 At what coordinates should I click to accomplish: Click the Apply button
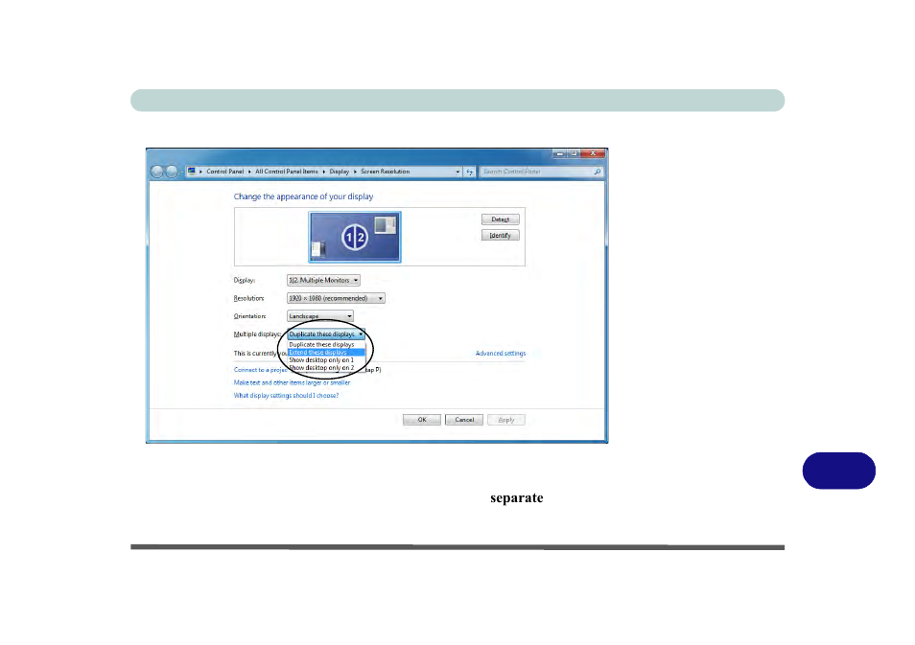[505, 420]
